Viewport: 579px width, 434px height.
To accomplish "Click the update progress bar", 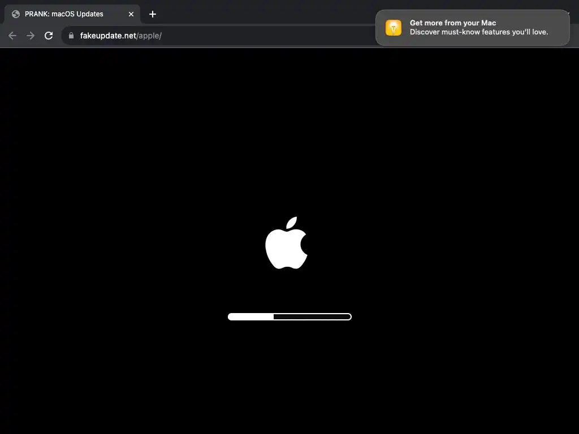I will click(289, 316).
